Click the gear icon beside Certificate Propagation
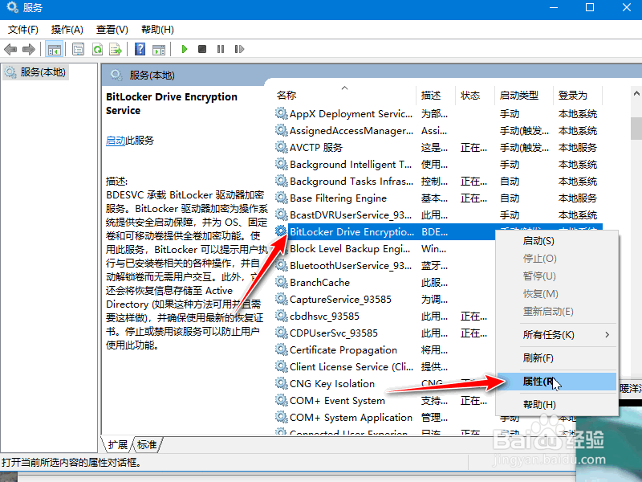Viewport: 642px width, 482px height. pos(282,349)
